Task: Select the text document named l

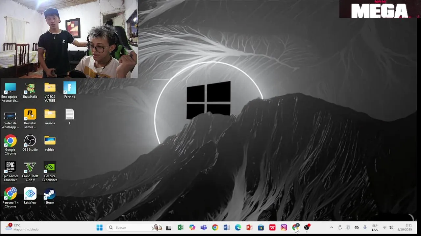Action: point(69,117)
